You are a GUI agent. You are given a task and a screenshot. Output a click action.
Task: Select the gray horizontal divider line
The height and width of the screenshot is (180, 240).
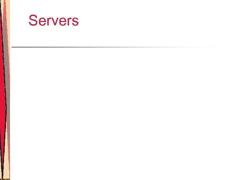pos(116,47)
